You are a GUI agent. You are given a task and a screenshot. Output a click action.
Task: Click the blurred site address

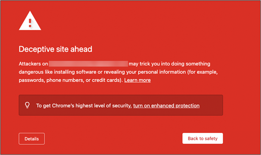pyautogui.click(x=88, y=64)
